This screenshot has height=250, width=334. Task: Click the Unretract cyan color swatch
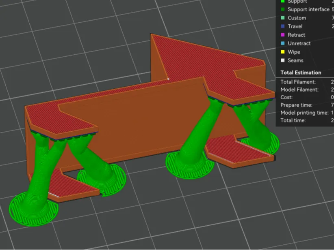pos(283,43)
